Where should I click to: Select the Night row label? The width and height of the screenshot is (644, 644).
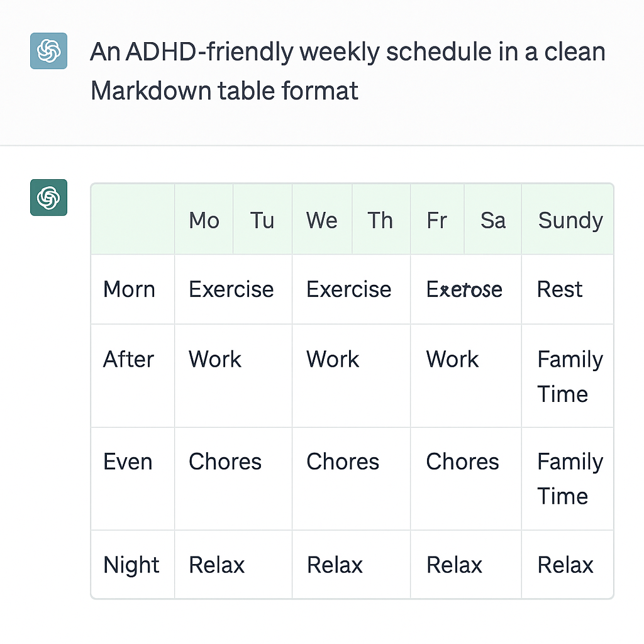[131, 565]
